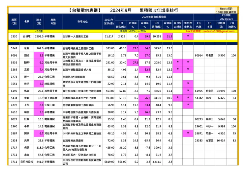
Task: Click the September revenue value 556.00
Action: pyautogui.click(x=122, y=162)
